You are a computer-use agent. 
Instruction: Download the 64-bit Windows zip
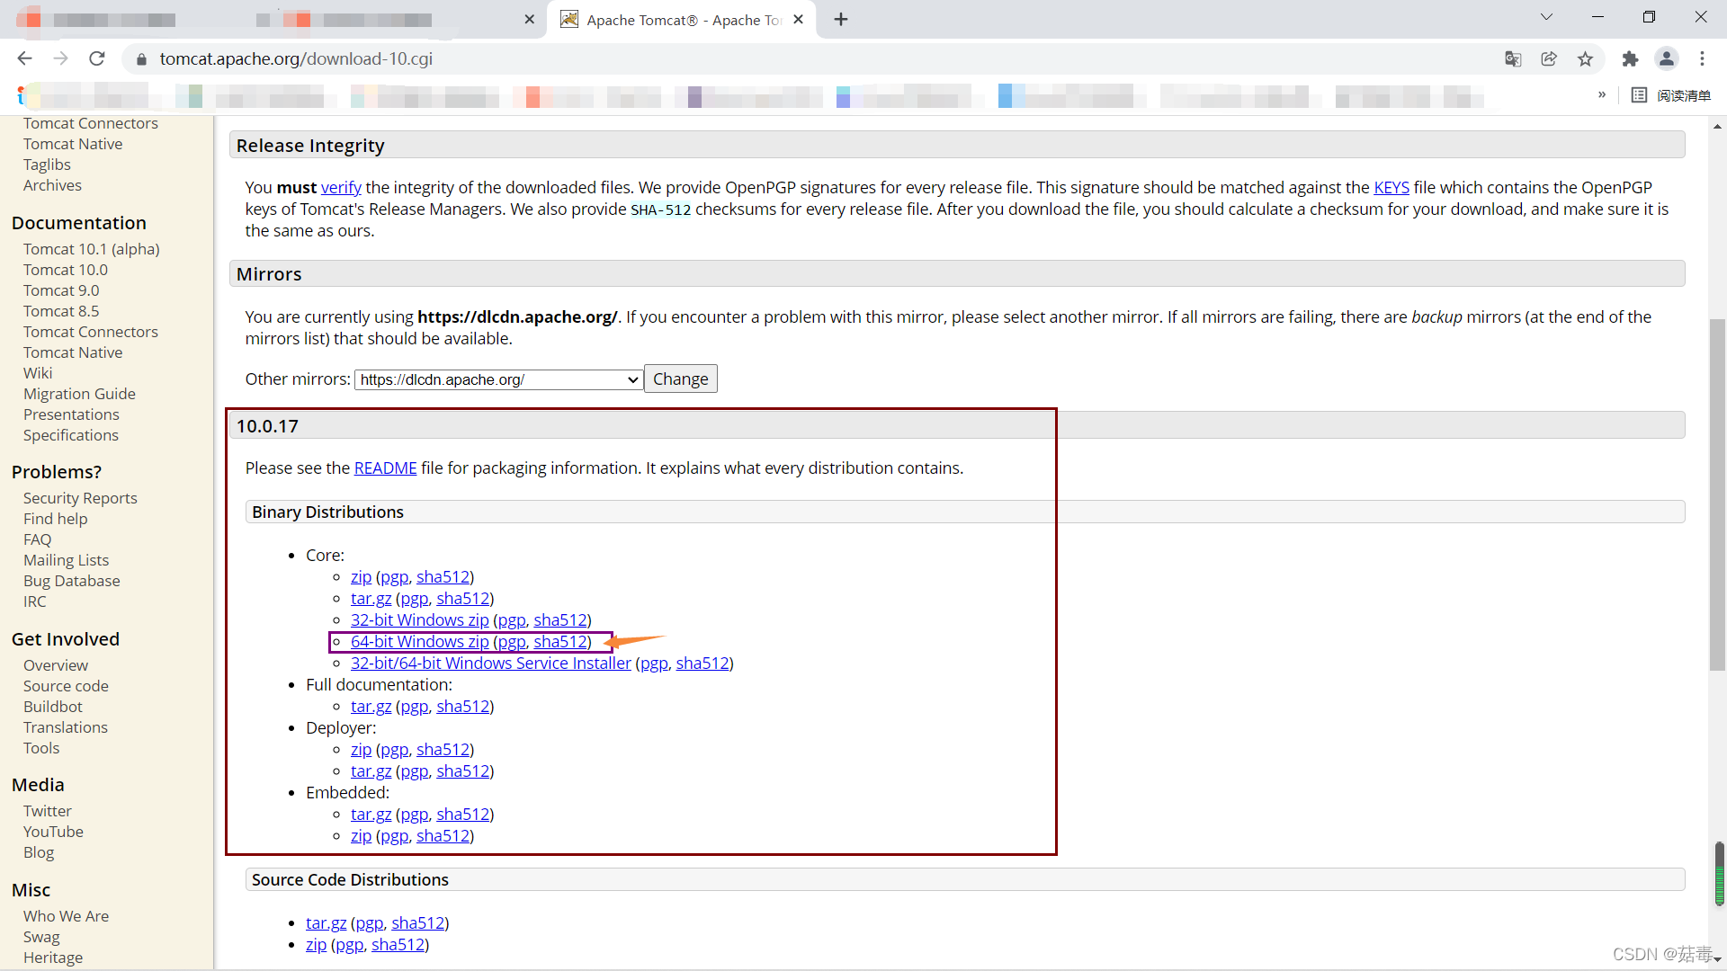click(419, 642)
